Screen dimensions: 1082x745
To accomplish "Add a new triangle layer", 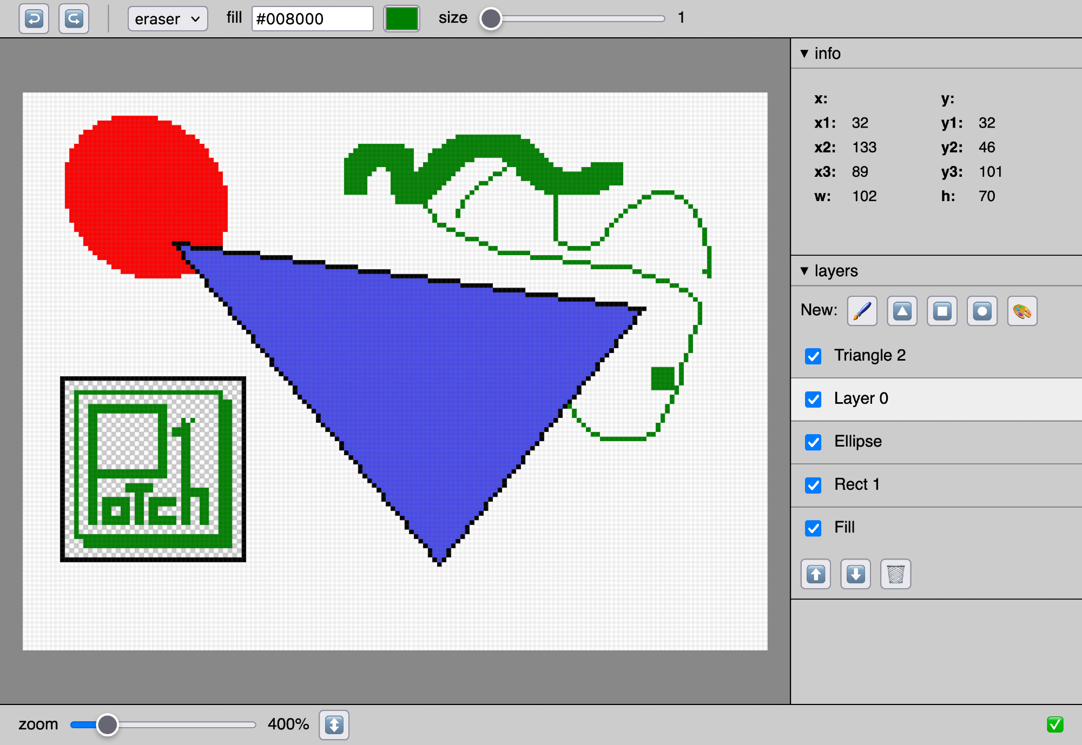I will [902, 311].
